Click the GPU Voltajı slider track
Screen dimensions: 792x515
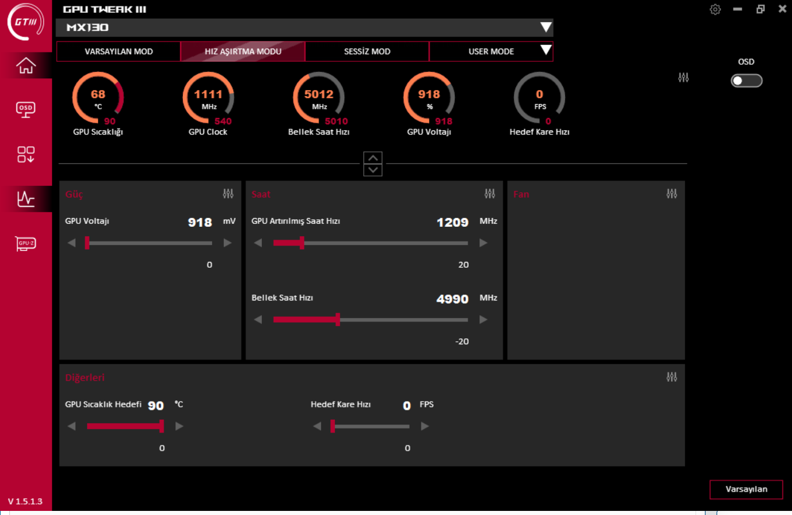[150, 243]
